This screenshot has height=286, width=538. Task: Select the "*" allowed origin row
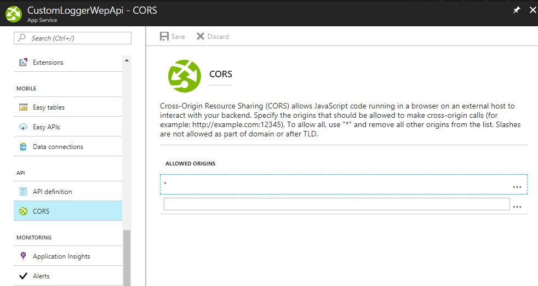(x=344, y=185)
